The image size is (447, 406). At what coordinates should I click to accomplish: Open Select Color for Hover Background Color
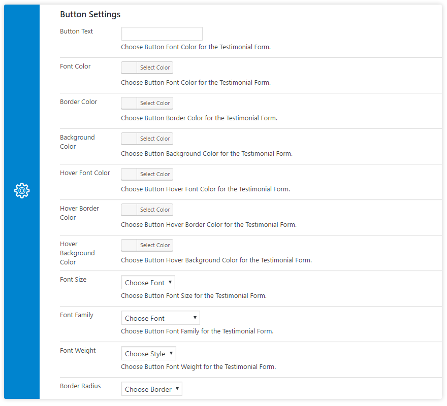pyautogui.click(x=155, y=245)
